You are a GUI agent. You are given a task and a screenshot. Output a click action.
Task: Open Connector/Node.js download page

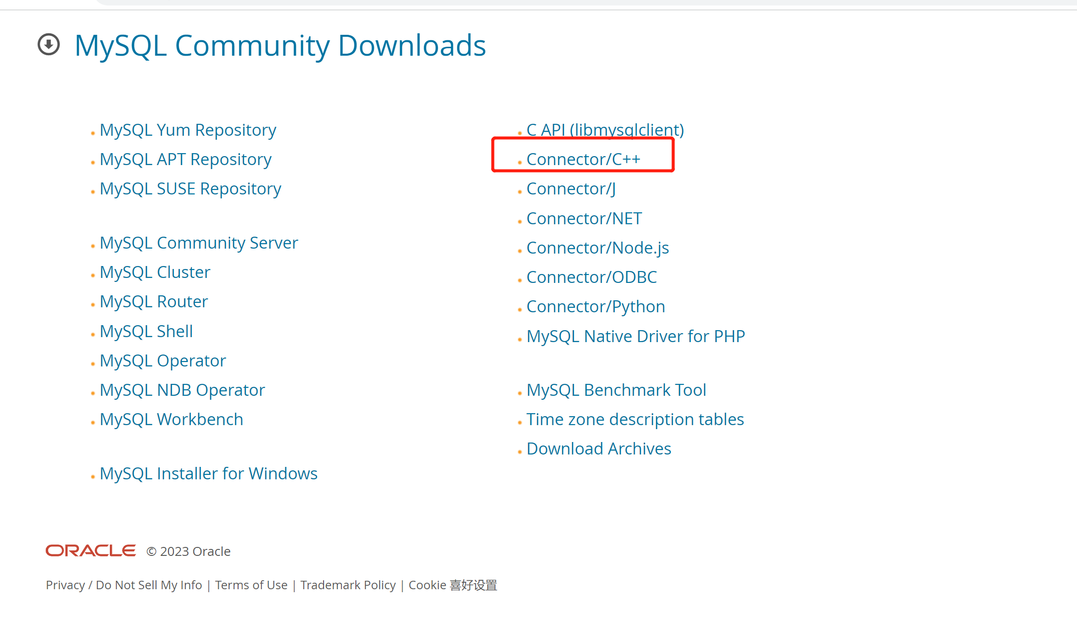point(597,247)
